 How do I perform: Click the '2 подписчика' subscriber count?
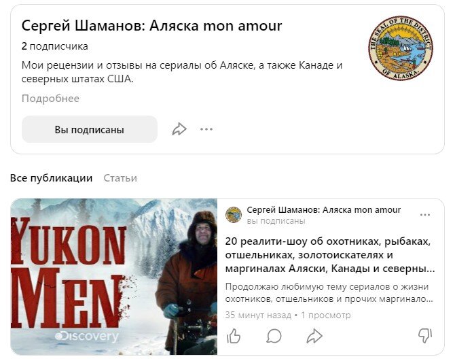(x=54, y=46)
